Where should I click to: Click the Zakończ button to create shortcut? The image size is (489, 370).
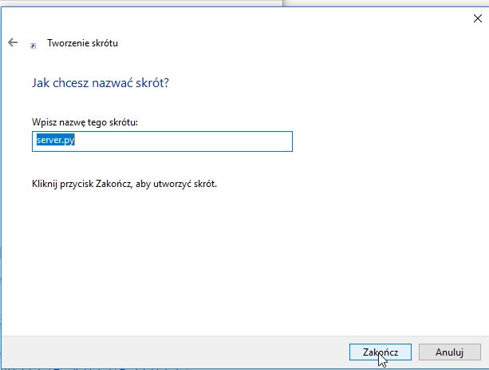pyautogui.click(x=381, y=352)
